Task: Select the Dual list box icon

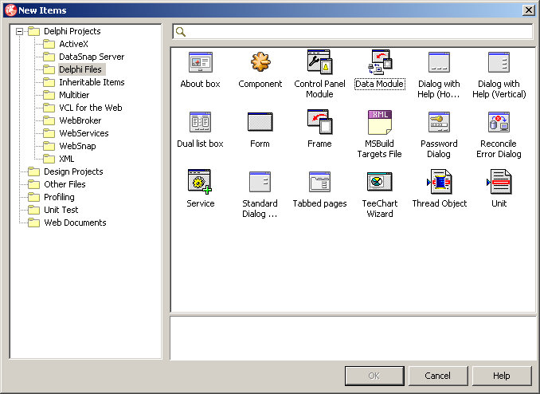Action: click(x=200, y=122)
